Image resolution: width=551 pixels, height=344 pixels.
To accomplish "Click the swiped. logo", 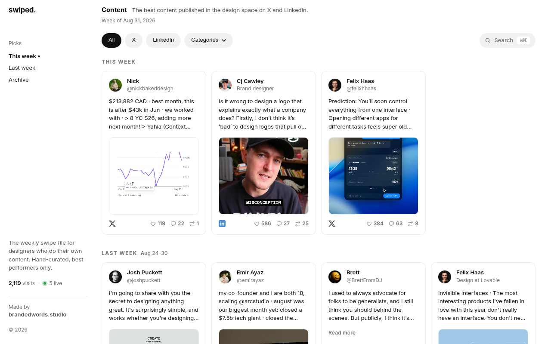I will tap(22, 10).
